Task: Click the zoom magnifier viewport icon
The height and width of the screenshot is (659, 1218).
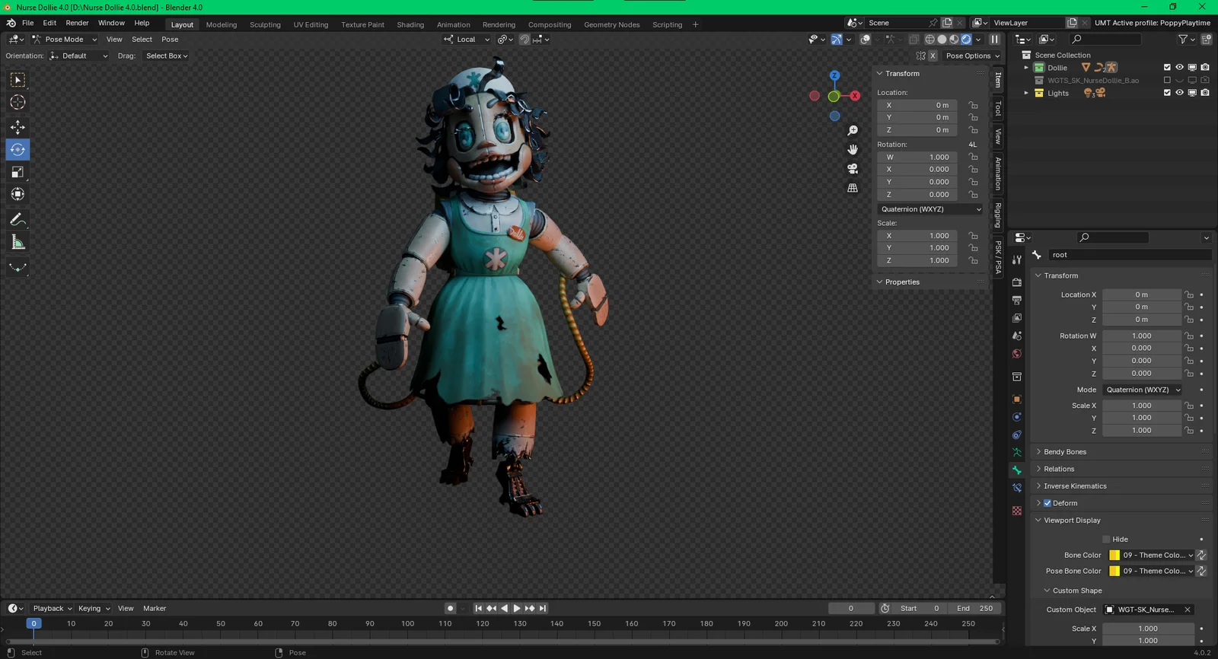Action: (853, 131)
